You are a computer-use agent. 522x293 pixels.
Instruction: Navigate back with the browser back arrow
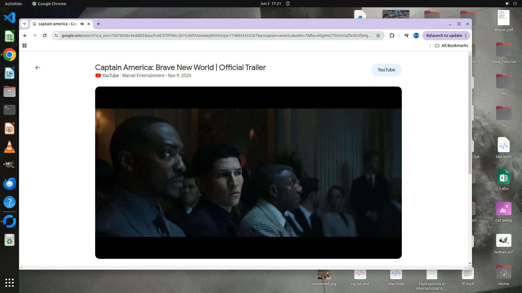coord(25,36)
